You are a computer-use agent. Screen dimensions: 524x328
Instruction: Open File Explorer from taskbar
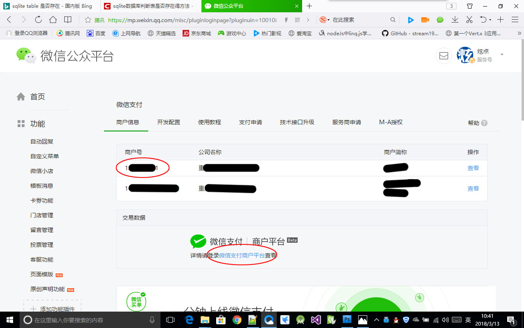[x=205, y=320]
